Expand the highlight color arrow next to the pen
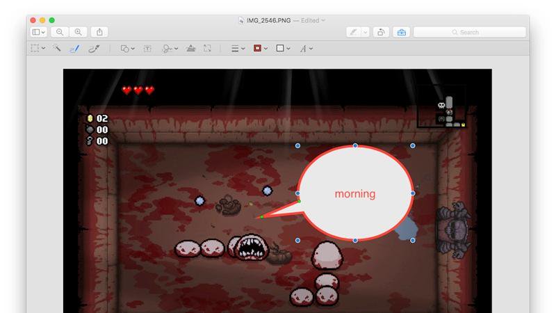The image size is (556, 313). point(366,32)
